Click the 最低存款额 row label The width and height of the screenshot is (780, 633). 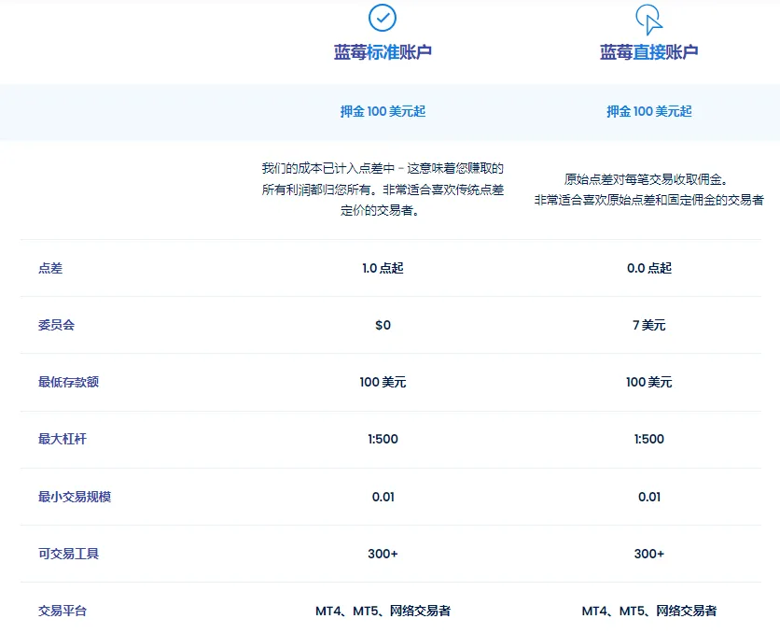(x=69, y=382)
